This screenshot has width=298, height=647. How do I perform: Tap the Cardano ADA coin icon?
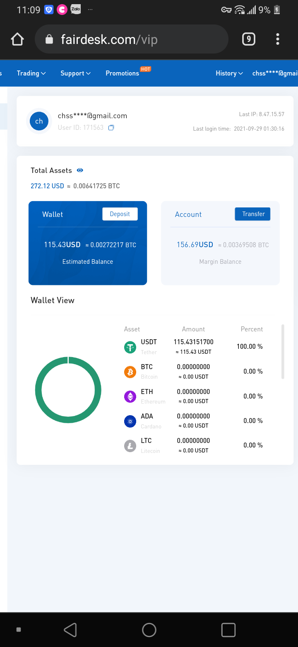pyautogui.click(x=130, y=421)
